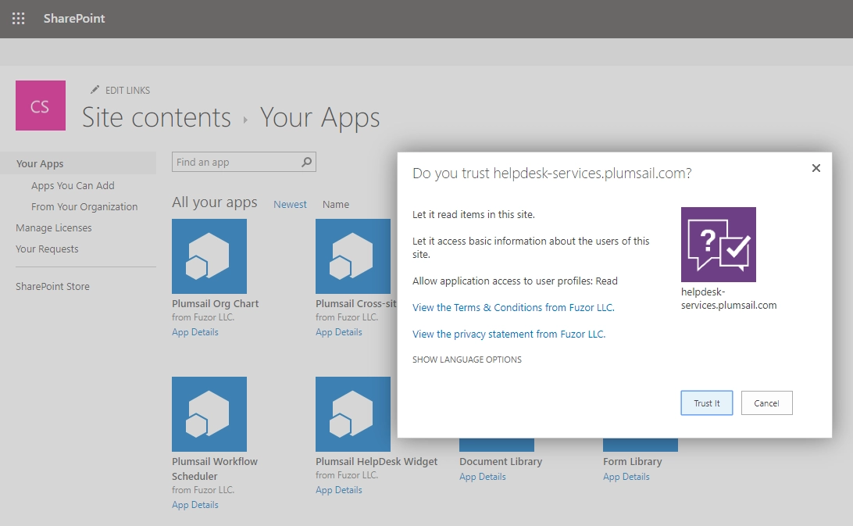Open From Your Organization
This screenshot has height=526, width=853.
[84, 207]
